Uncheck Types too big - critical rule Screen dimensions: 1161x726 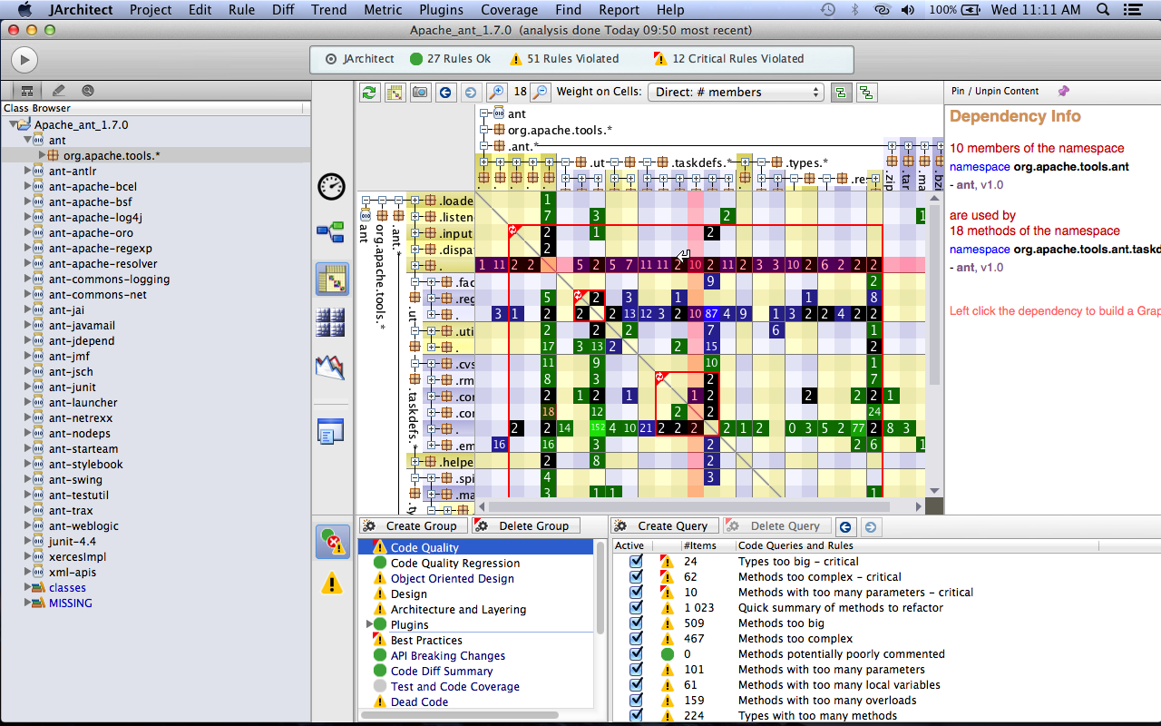[x=636, y=562]
